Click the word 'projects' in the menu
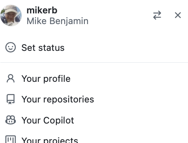188x143 pixels. (x=61, y=140)
